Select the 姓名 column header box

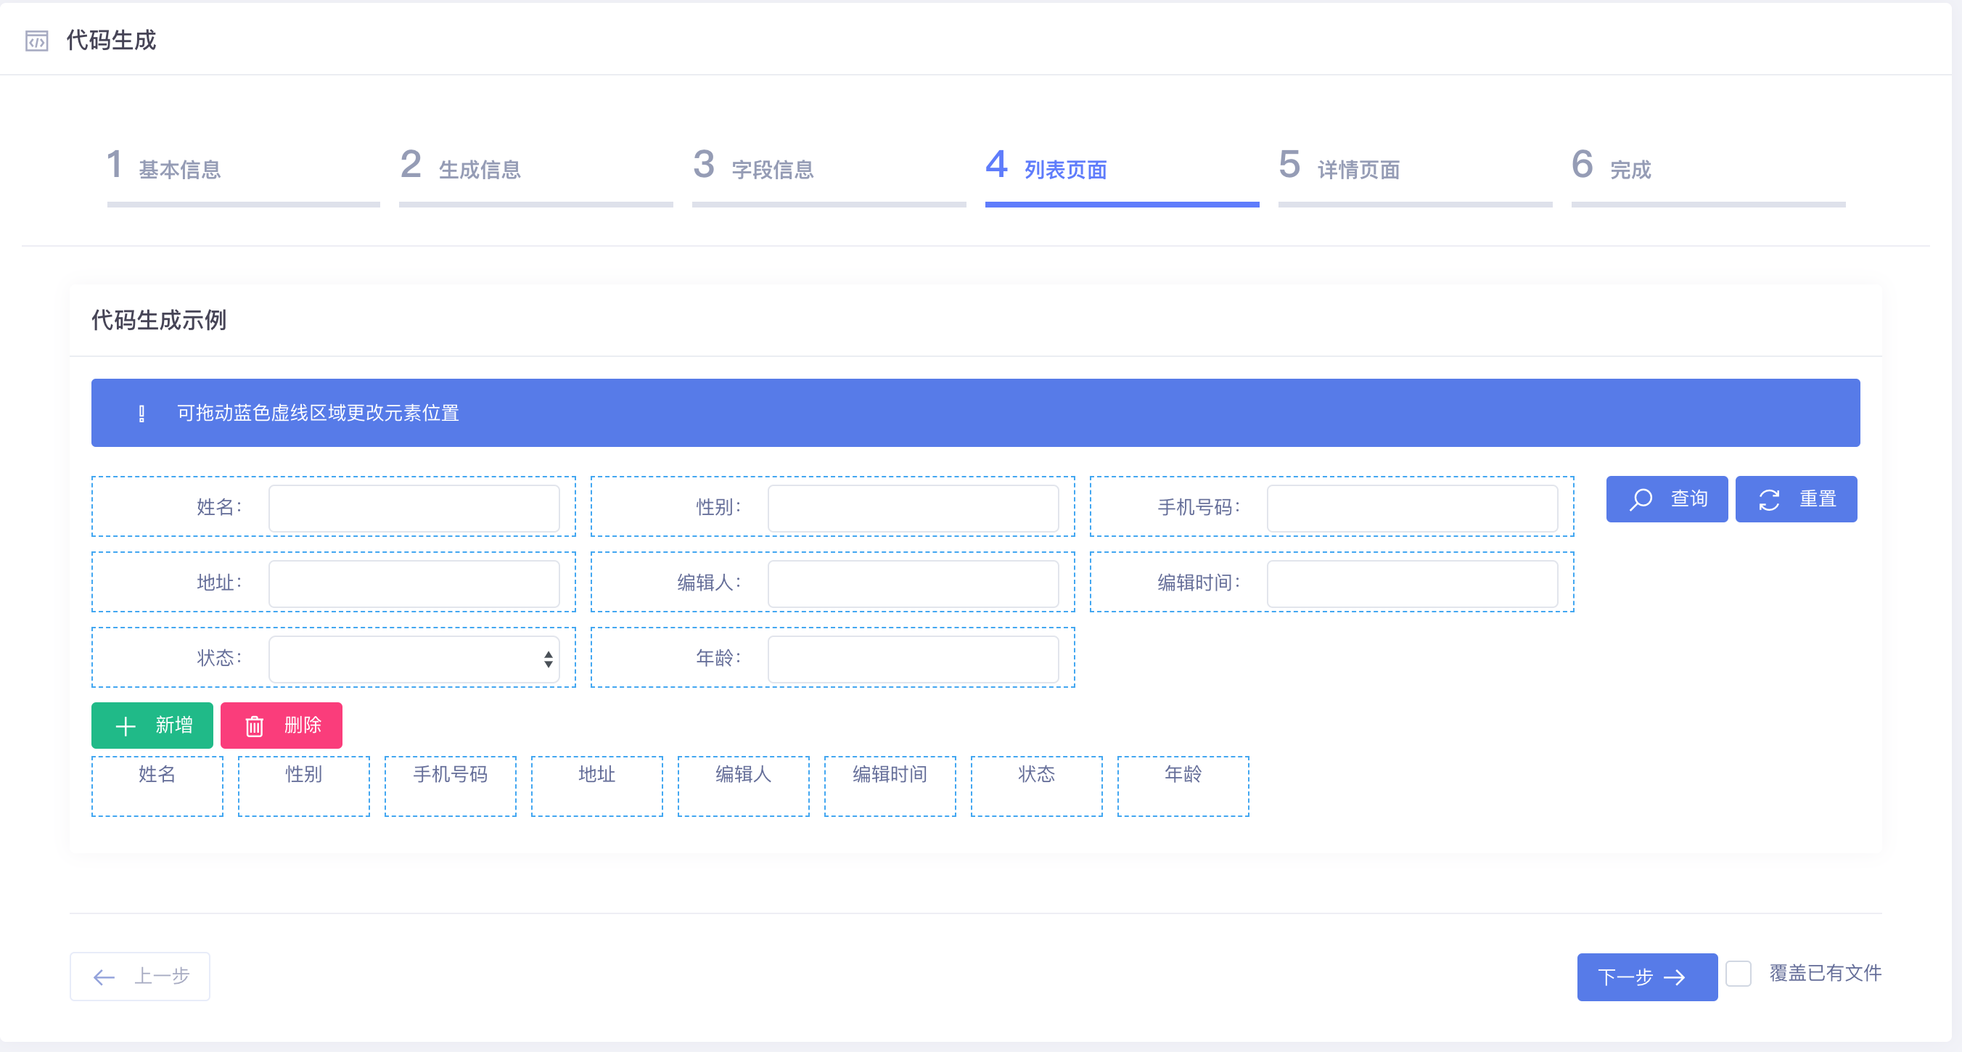tap(157, 786)
